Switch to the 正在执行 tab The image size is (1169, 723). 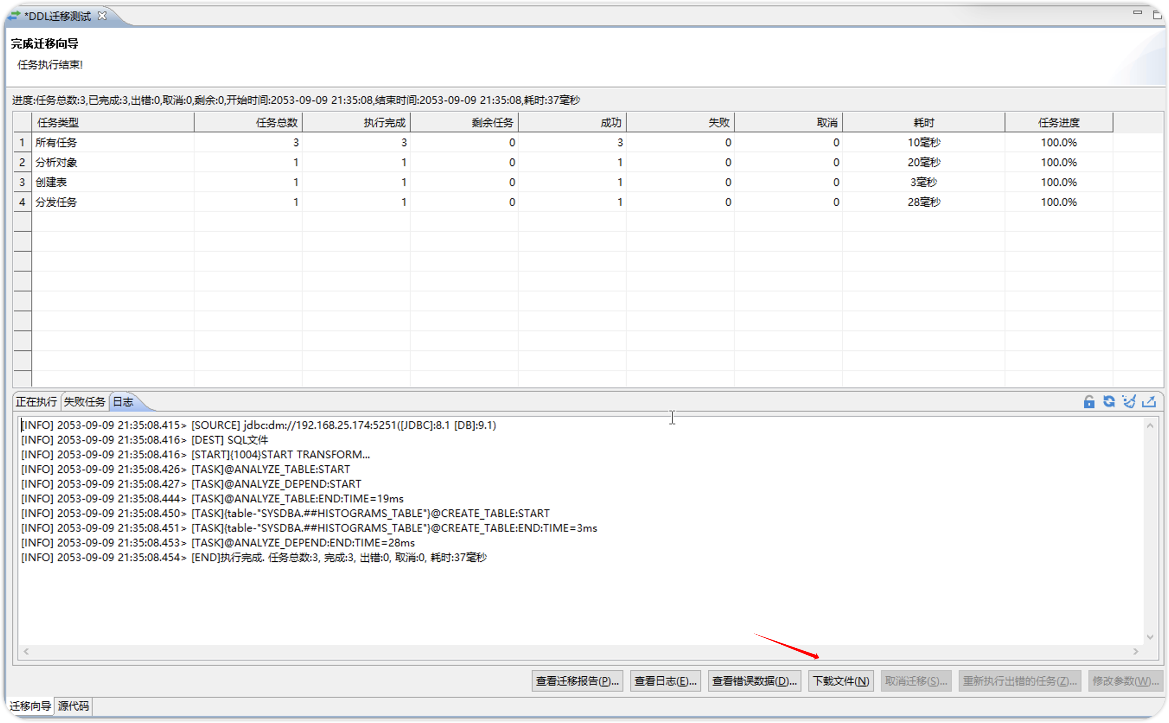pyautogui.click(x=36, y=402)
